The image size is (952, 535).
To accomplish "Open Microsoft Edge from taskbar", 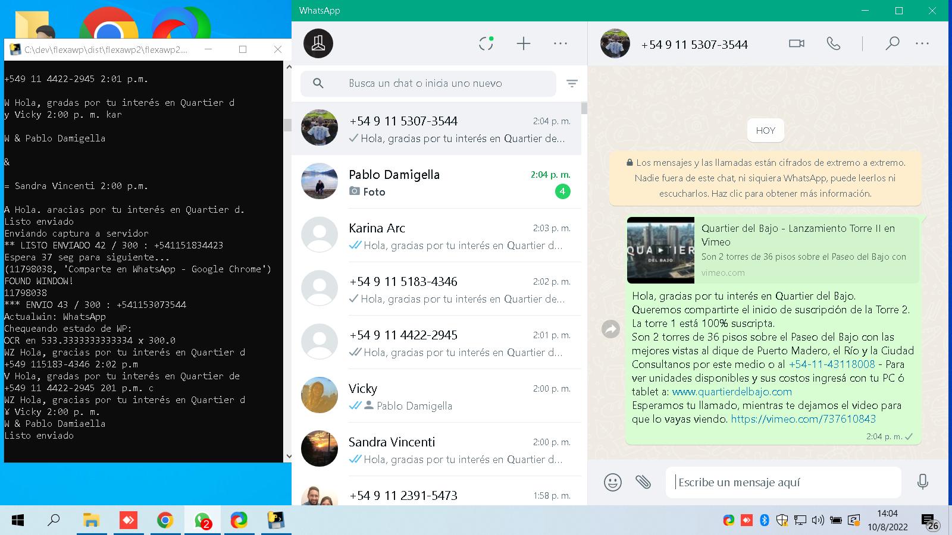I will (239, 521).
